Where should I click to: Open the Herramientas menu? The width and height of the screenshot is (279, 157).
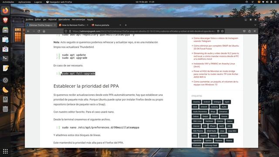tap(78, 20)
